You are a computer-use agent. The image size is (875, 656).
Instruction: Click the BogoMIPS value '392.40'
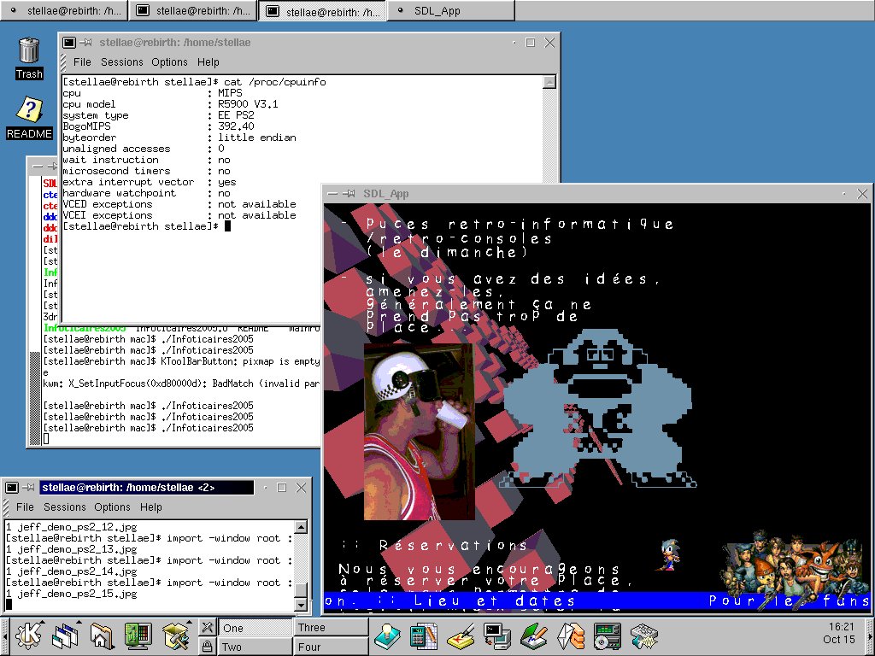tap(236, 126)
